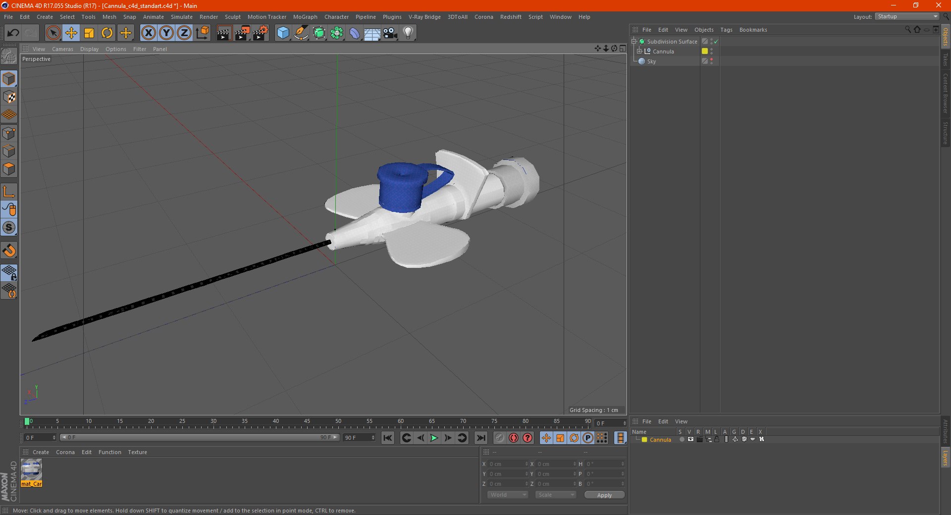Click the Undo arrow icon

point(13,33)
